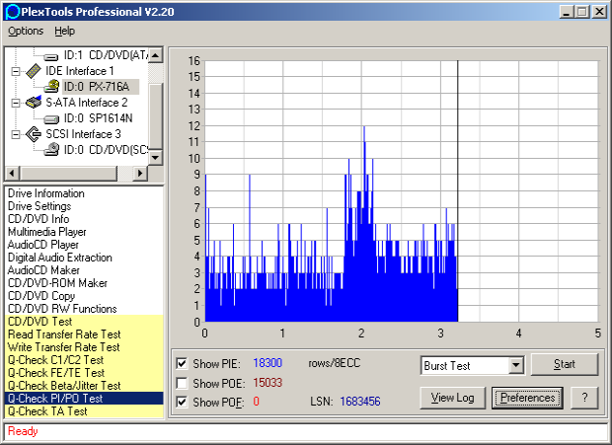Open Drive Settings
Screen dimensions: 612x445
click(39, 206)
